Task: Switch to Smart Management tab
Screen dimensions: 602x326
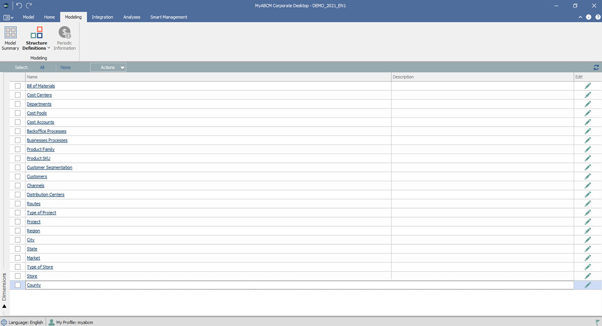Action: tap(169, 17)
